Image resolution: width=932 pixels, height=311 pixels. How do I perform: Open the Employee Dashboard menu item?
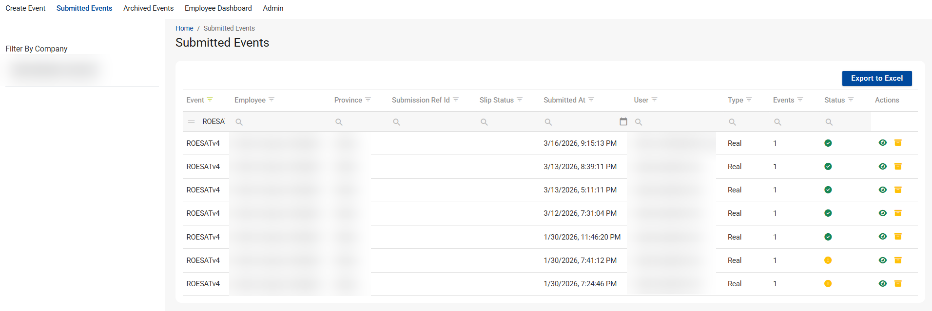point(218,8)
